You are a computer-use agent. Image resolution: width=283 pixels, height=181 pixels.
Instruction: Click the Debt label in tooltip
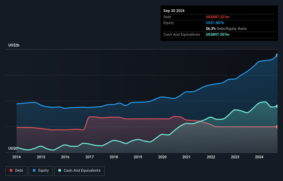(167, 17)
